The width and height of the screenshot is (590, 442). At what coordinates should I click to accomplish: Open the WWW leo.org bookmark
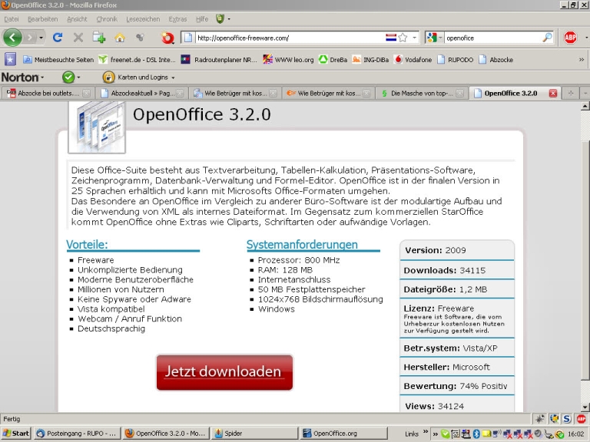(x=289, y=59)
